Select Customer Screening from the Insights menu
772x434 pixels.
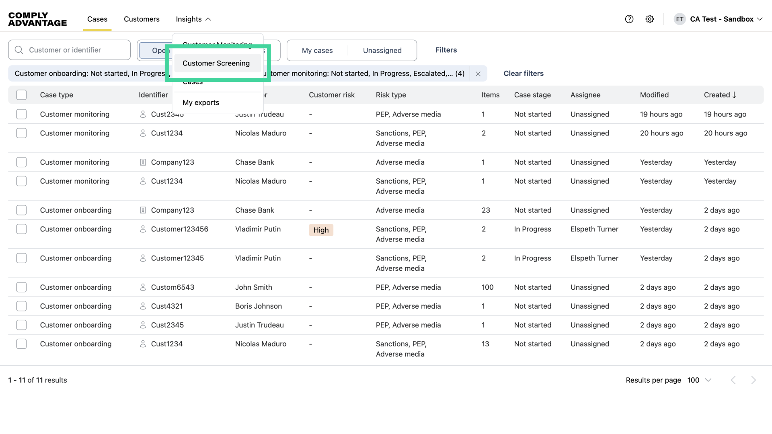click(216, 63)
